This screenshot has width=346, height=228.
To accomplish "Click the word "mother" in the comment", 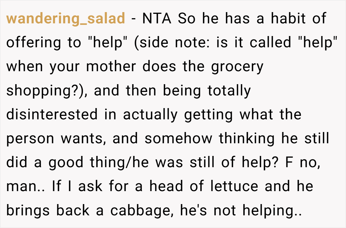I will (x=111, y=67).
